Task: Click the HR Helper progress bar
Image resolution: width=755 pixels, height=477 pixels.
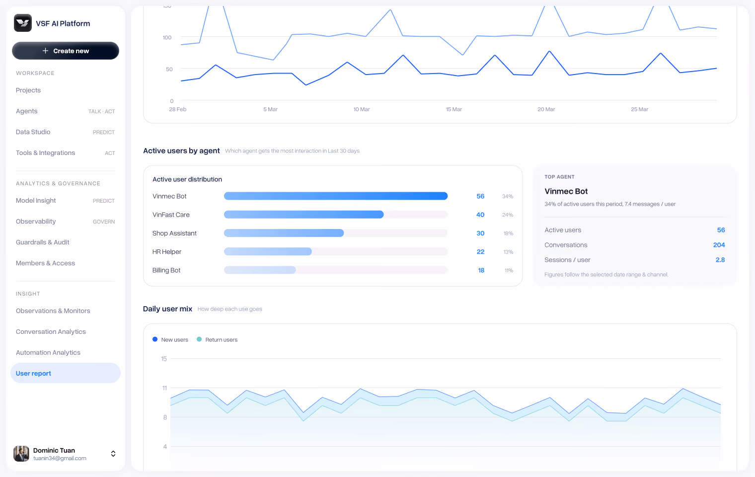Action: [x=336, y=252]
